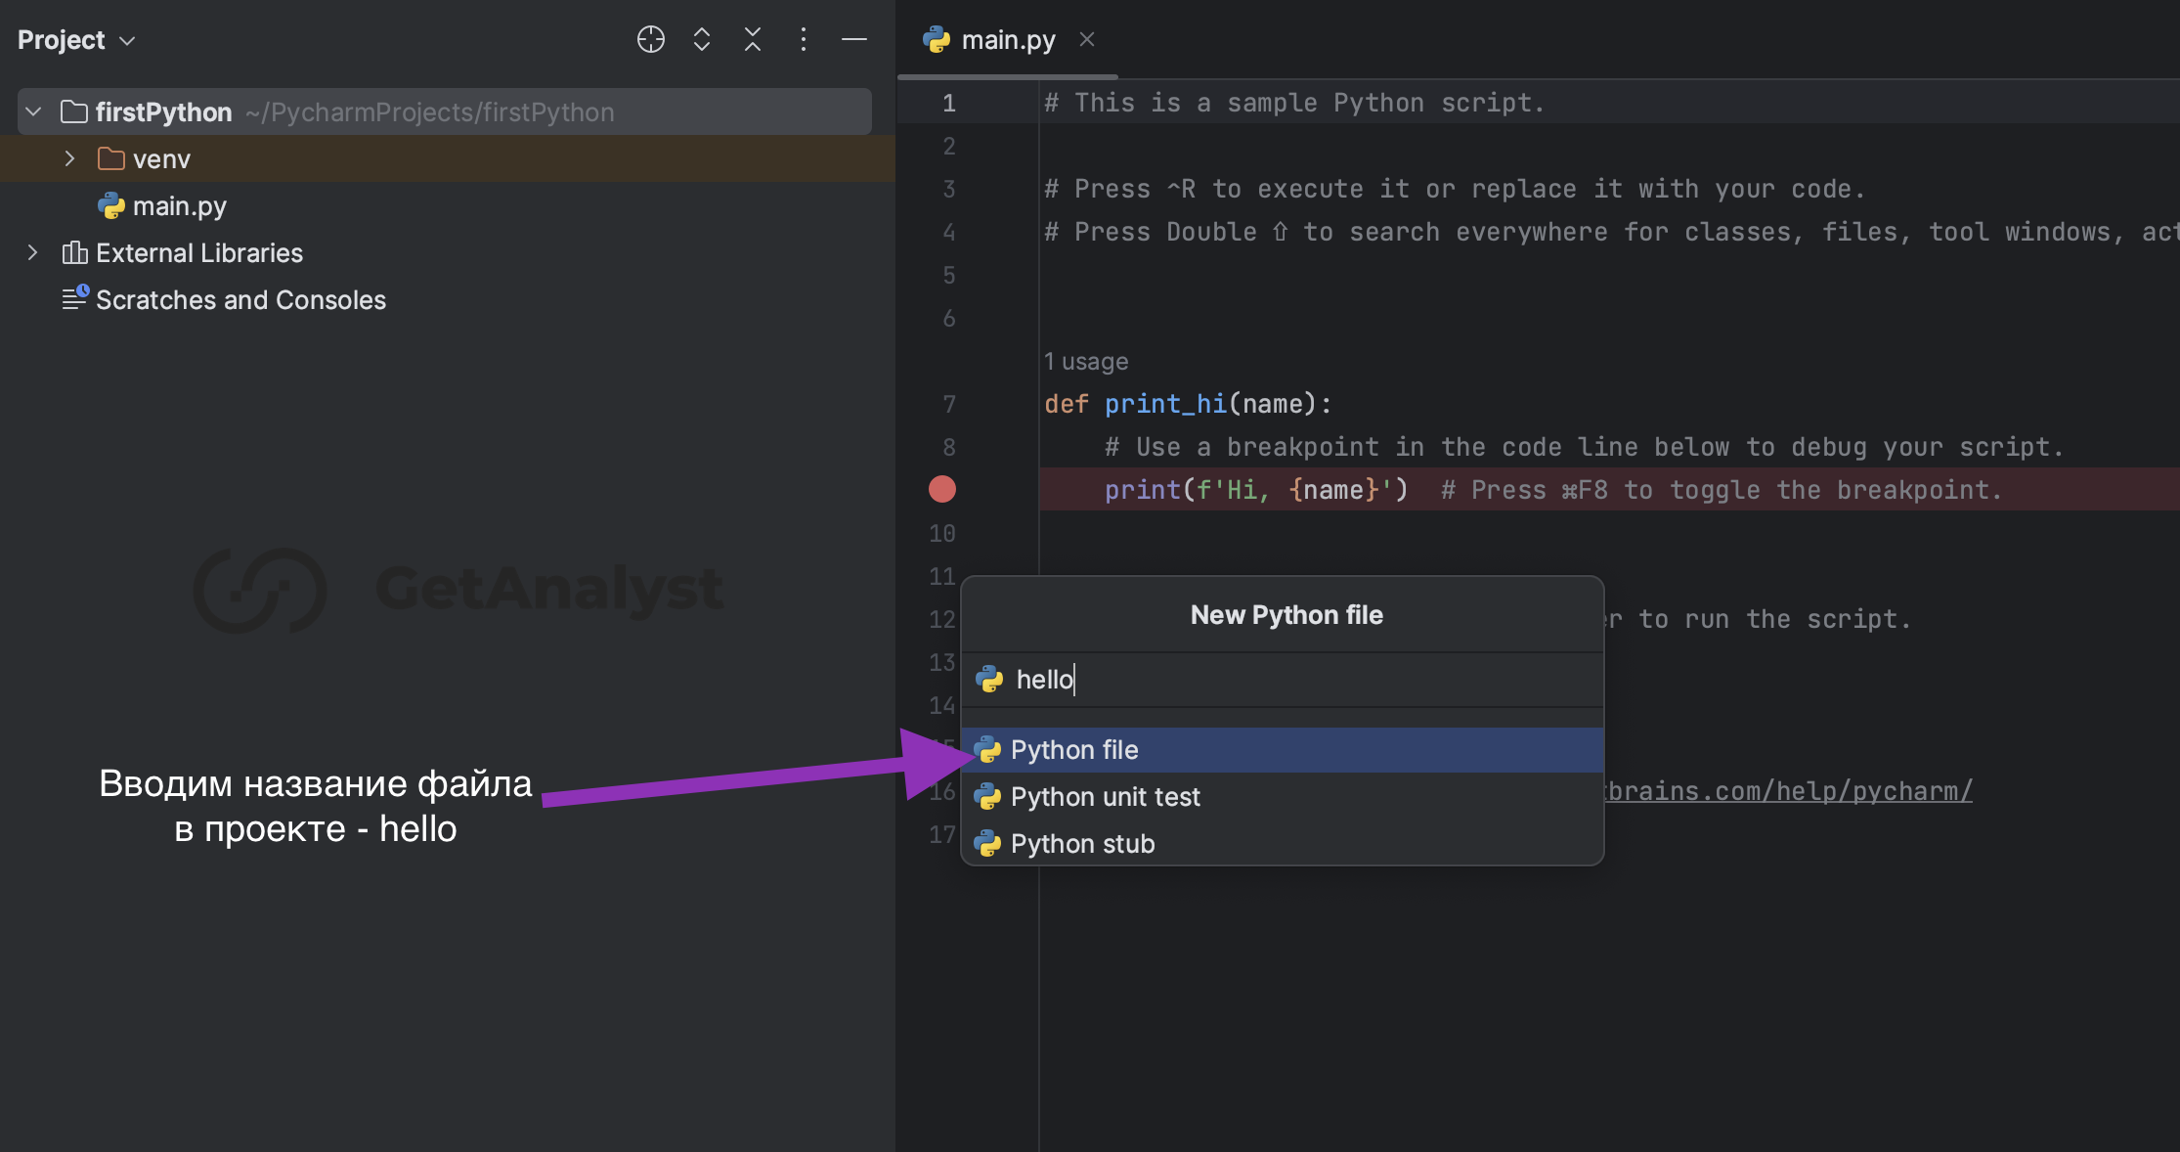This screenshot has height=1152, width=2180.
Task: Open the Project view dropdown
Action: click(76, 39)
